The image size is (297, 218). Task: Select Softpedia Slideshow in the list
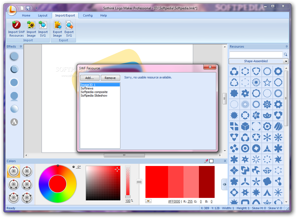coord(100,96)
